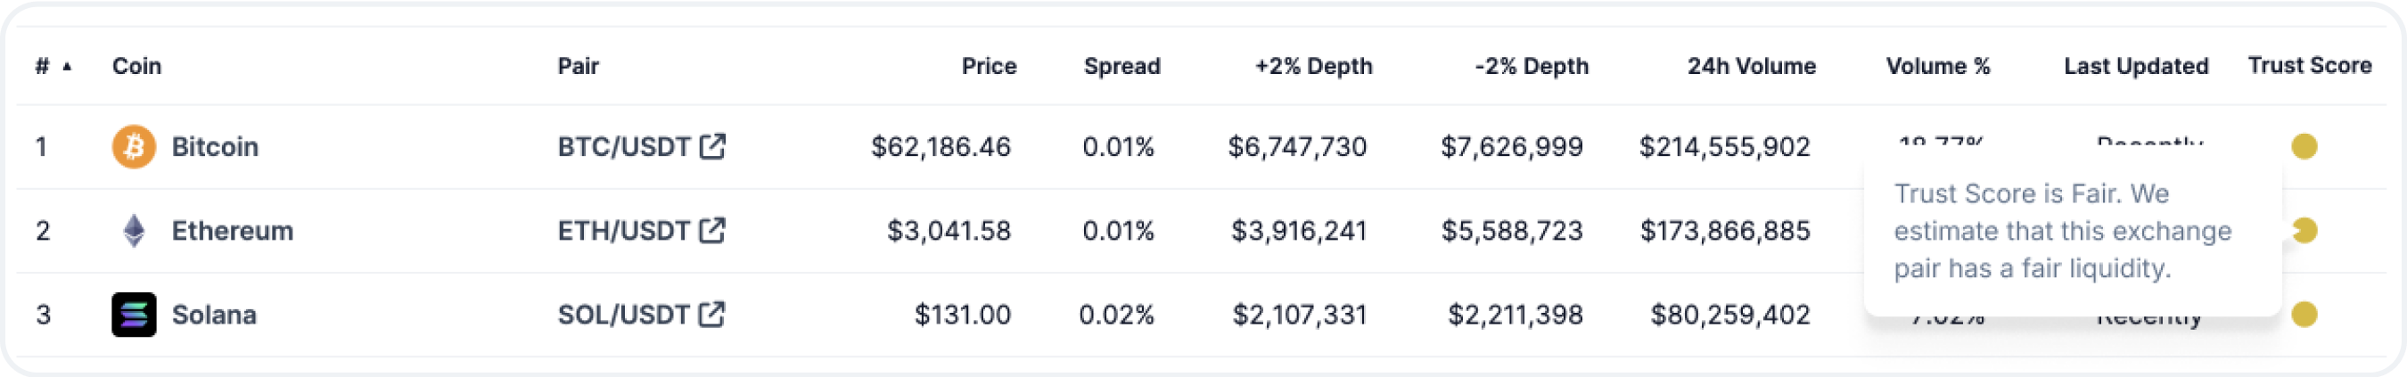Sort table by the # rank arrow
Viewport: 2407px width, 377px height.
tap(67, 66)
